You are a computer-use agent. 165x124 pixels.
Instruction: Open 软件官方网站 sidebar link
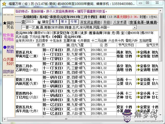point(9,37)
